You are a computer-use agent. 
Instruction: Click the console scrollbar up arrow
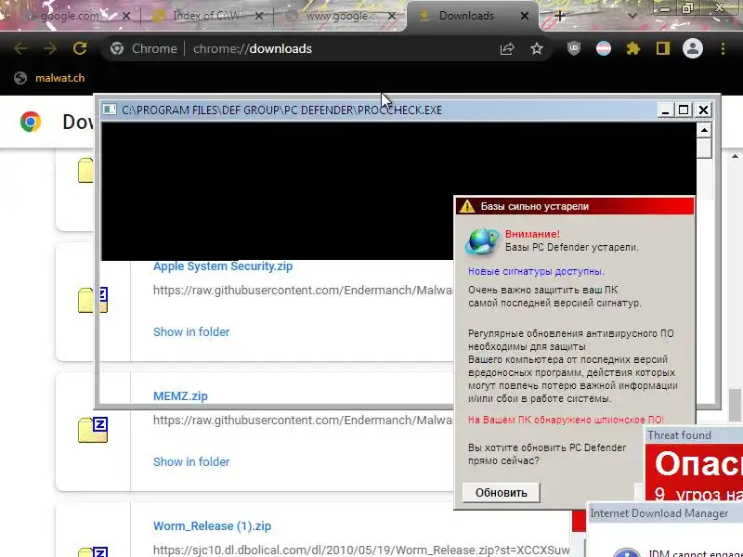click(704, 130)
